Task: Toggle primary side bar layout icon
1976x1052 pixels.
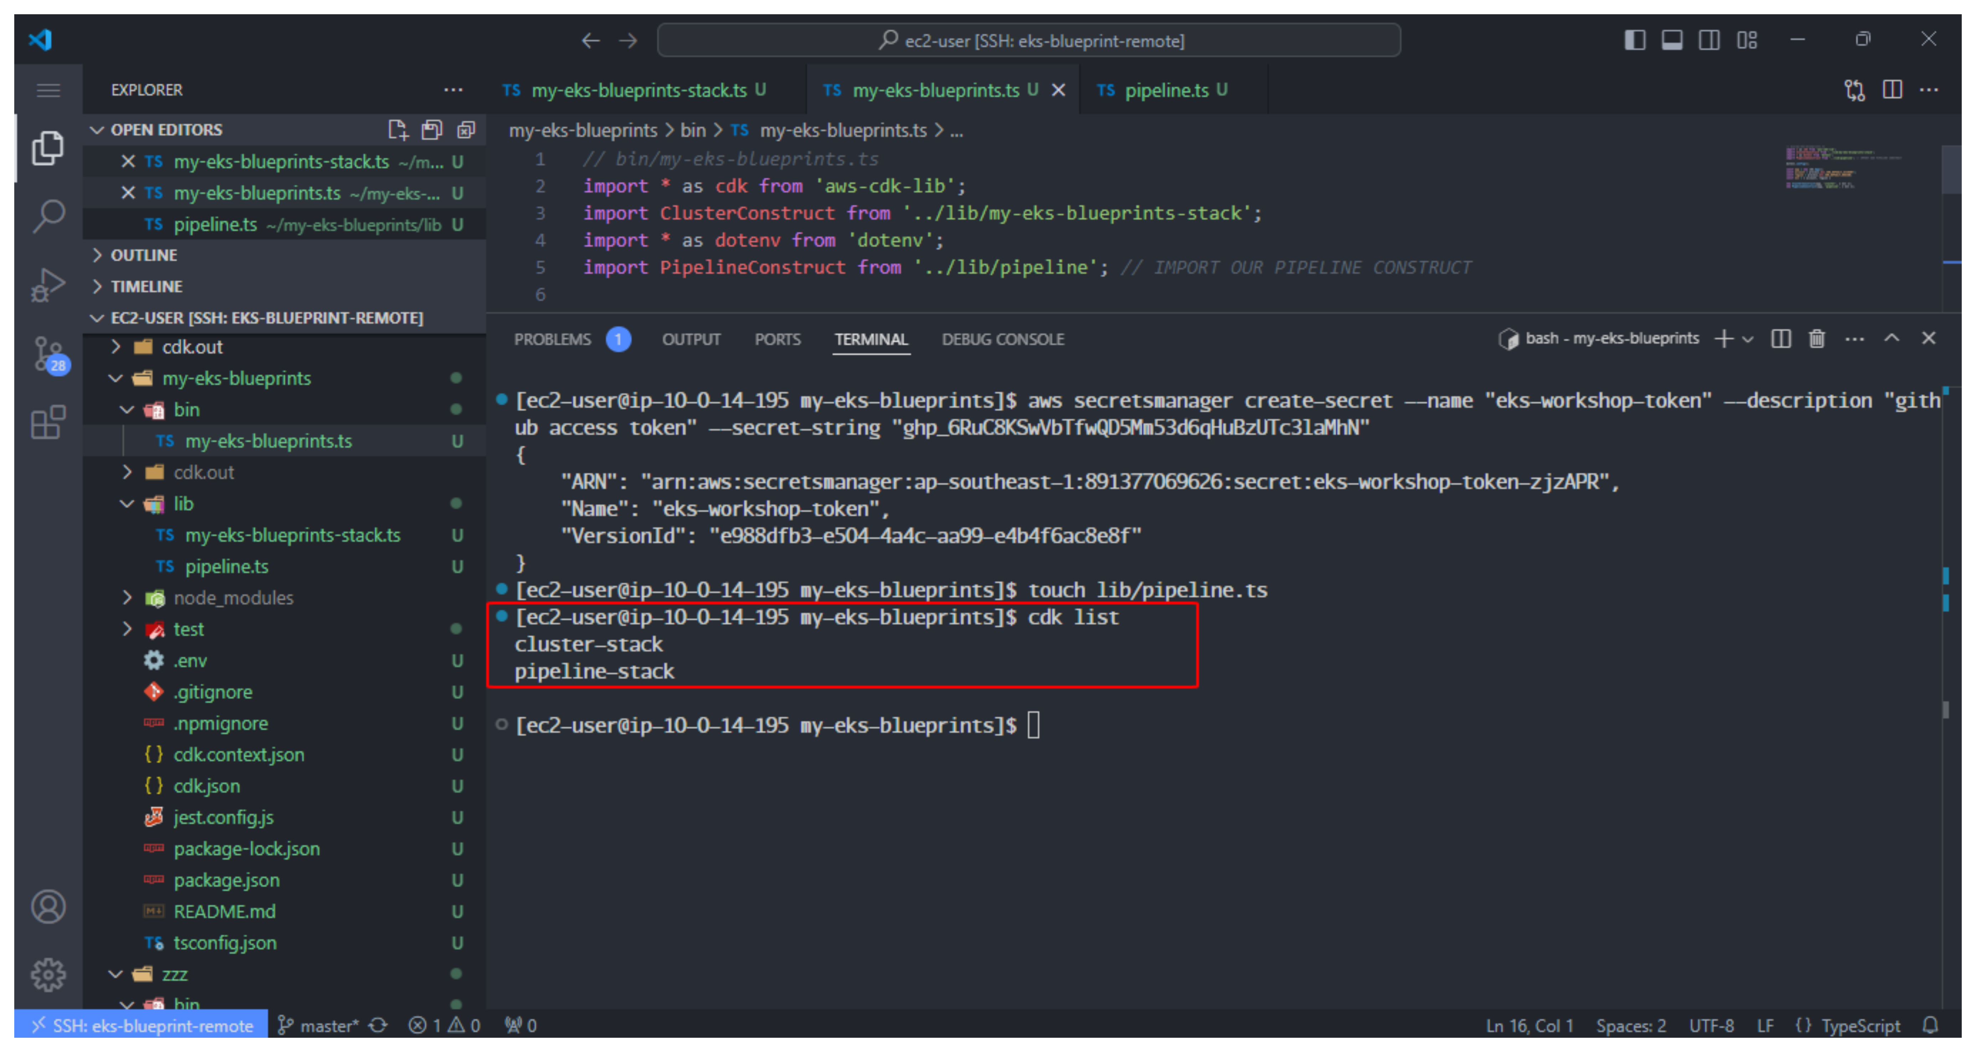Action: tap(1635, 40)
